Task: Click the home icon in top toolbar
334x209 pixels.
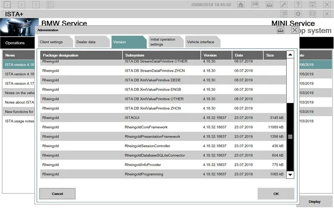Action: coord(240,5)
